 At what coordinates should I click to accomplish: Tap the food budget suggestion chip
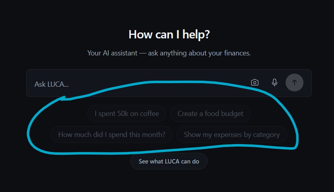click(x=210, y=114)
